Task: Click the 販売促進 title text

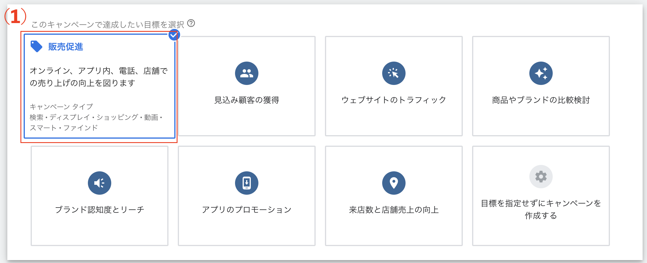Action: click(66, 47)
